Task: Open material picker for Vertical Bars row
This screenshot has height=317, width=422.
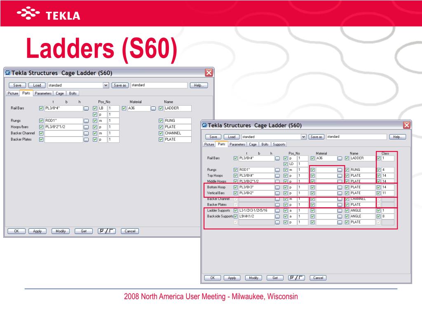Action: pos(340,194)
